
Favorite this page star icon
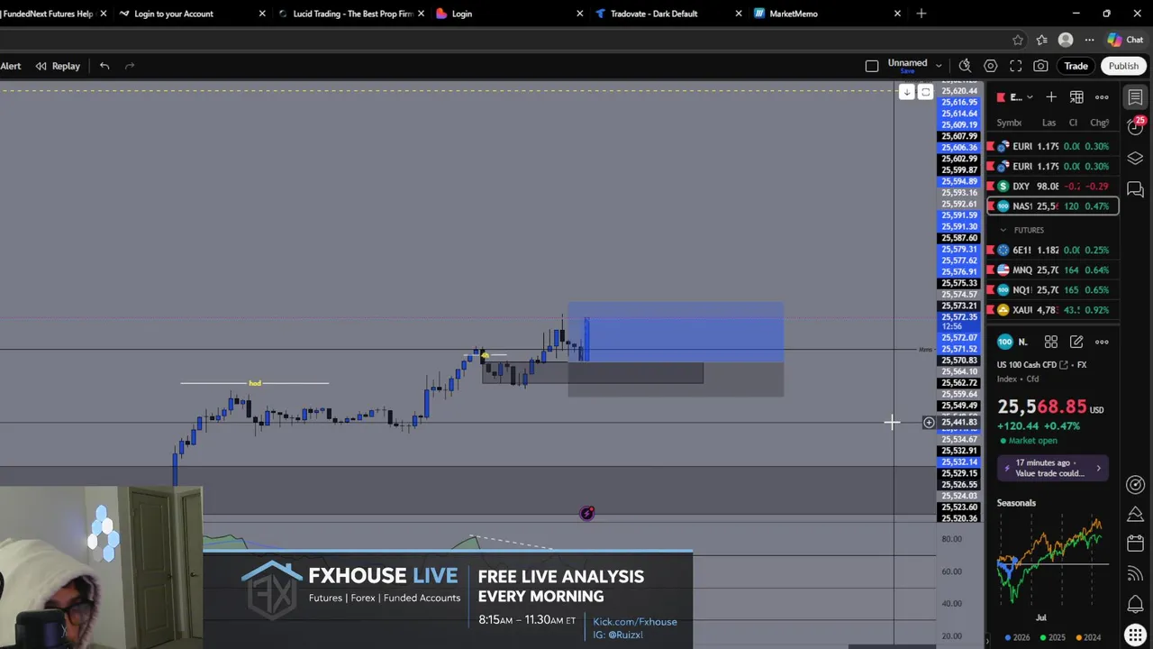(1018, 40)
